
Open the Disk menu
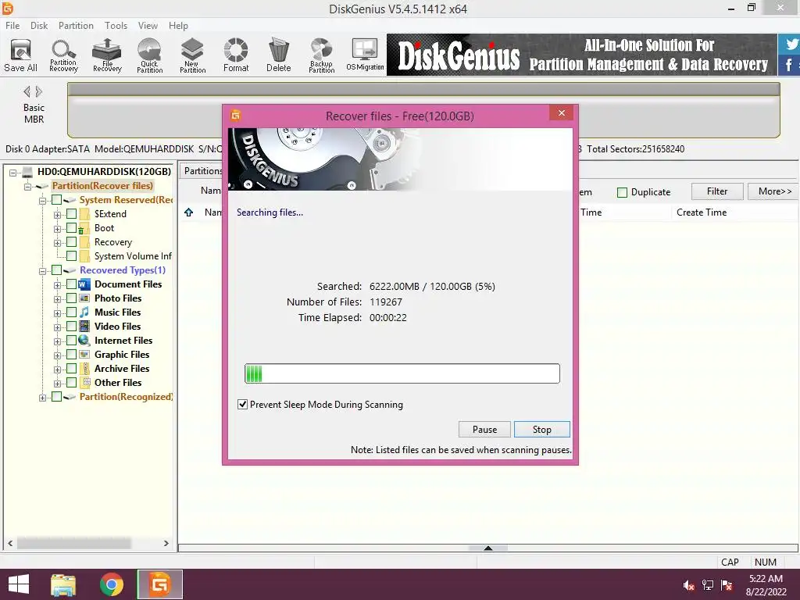[39, 26]
